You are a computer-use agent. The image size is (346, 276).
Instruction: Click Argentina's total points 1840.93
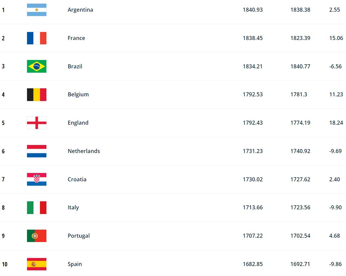coord(253,10)
